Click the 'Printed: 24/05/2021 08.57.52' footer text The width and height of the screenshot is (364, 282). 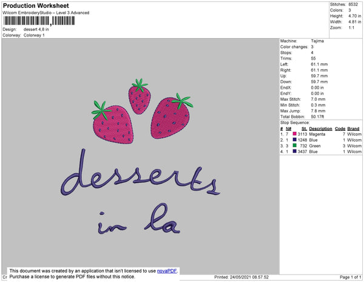[x=241, y=277]
